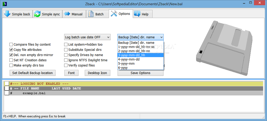The width and height of the screenshot is (267, 121).
Task: Click the Batch document icon
Action: coord(91,14)
